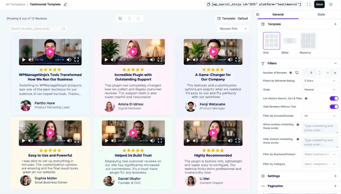Select the Masonry template layout
Image resolution: width=341 pixels, height=194 pixels.
coord(308,41)
